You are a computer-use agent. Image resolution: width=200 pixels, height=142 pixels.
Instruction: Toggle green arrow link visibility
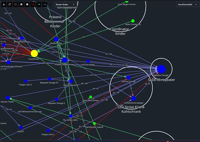point(38,5)
